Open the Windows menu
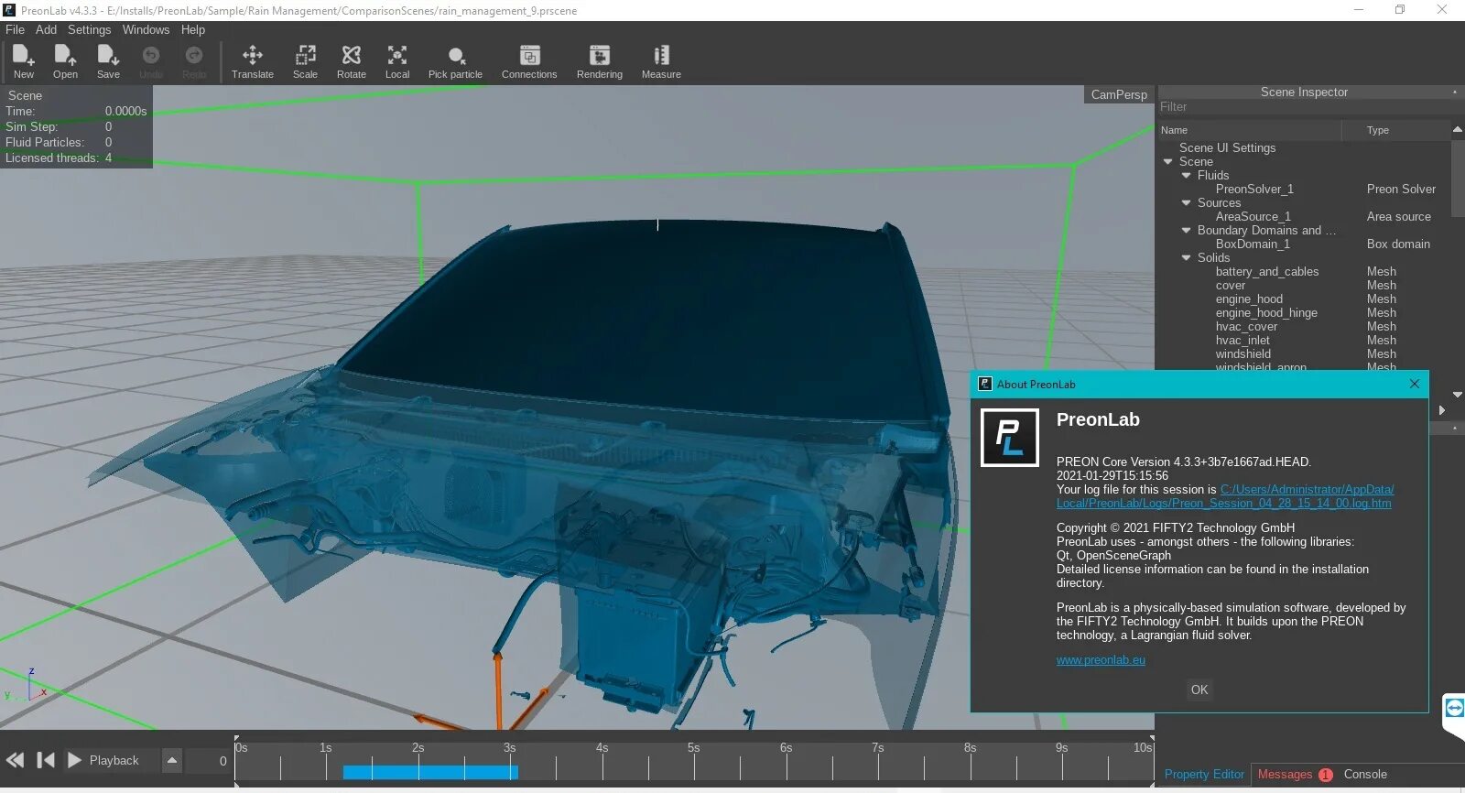Viewport: 1465px width, 793px height. [146, 29]
